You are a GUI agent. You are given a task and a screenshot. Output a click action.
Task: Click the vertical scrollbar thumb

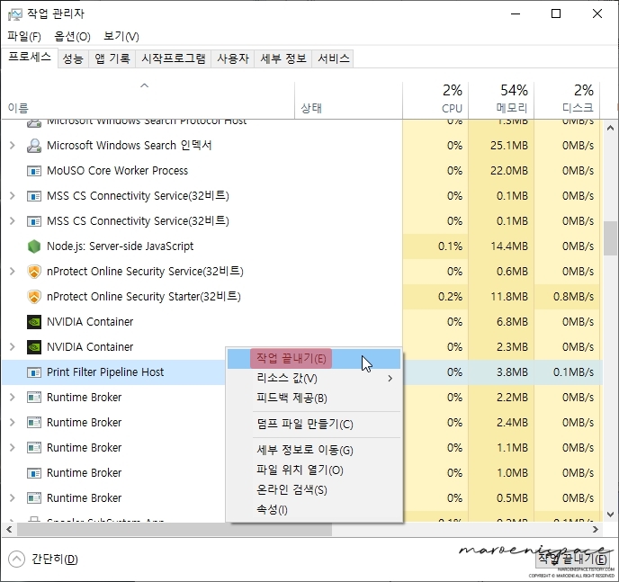click(610, 238)
